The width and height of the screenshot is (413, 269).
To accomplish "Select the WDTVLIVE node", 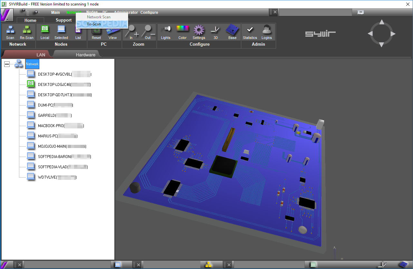I will pyautogui.click(x=57, y=177).
